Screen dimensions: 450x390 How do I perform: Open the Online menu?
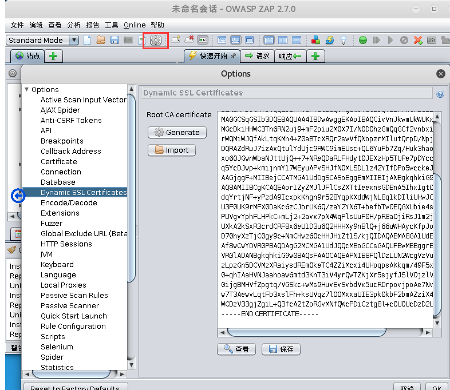coord(135,25)
